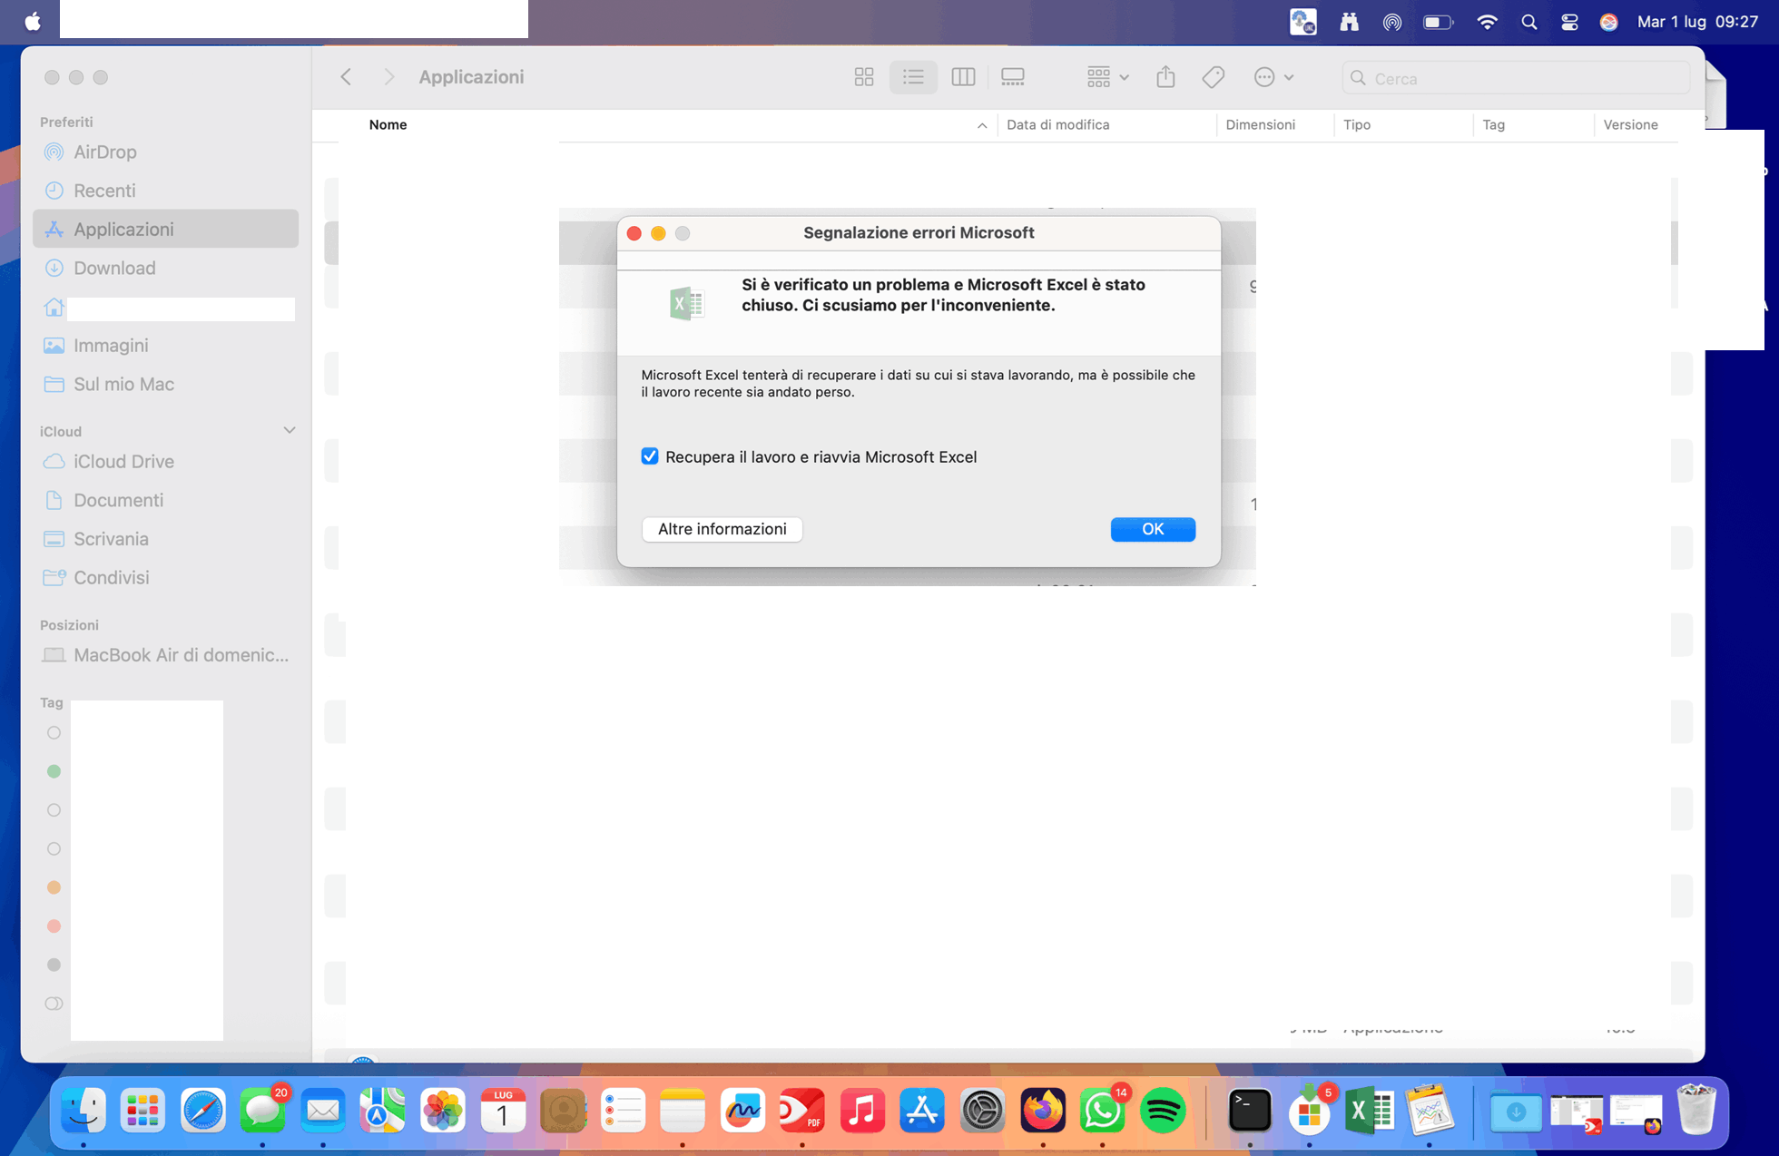Open the Group by dropdown in Finder
The width and height of the screenshot is (1779, 1156).
click(1107, 77)
